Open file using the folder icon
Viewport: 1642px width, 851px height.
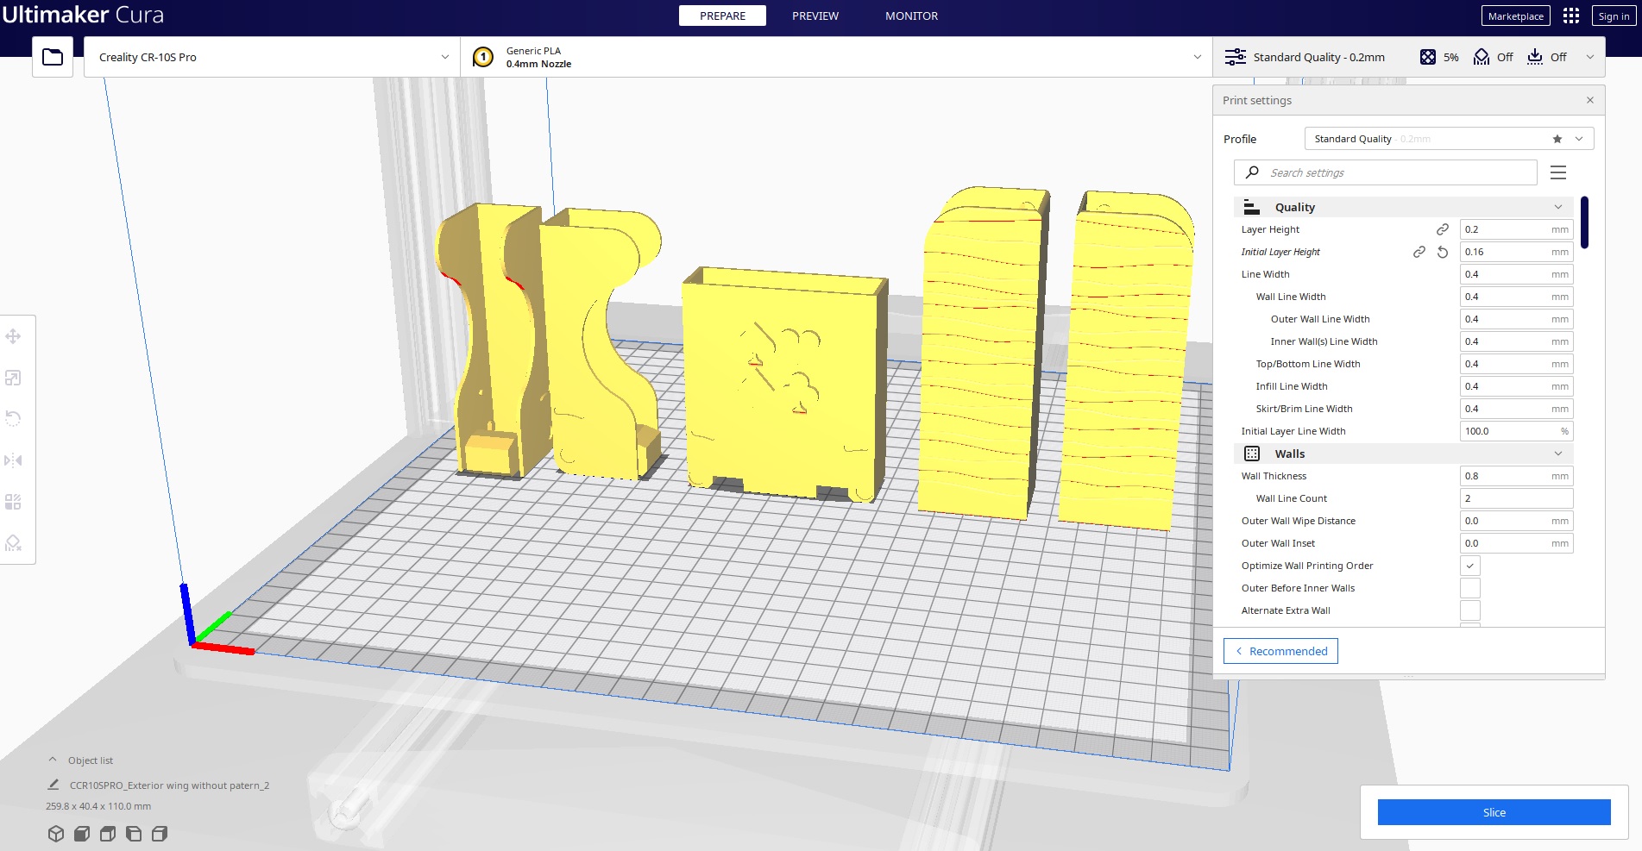(x=53, y=57)
